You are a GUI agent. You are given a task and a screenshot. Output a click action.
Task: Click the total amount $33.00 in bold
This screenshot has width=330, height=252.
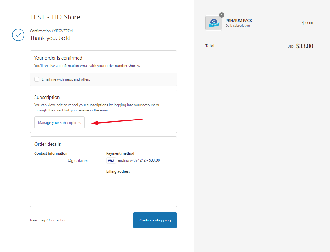[304, 46]
